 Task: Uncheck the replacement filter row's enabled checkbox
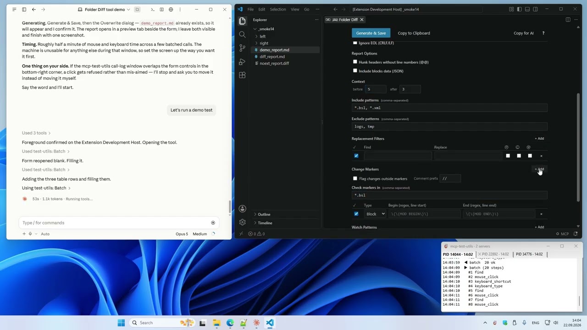356,156
